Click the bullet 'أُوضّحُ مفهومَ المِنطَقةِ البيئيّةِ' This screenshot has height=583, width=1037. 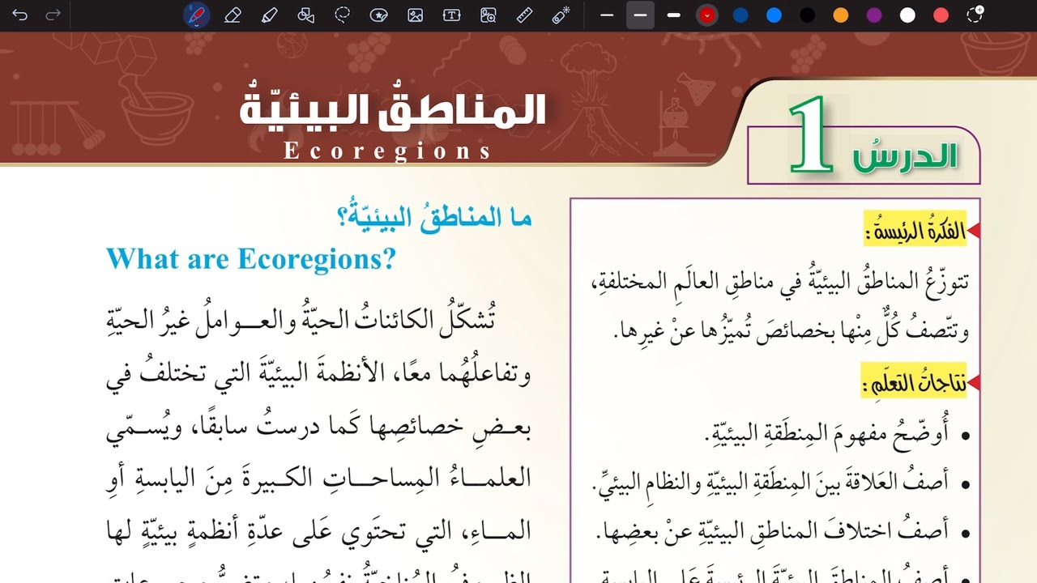coord(826,433)
